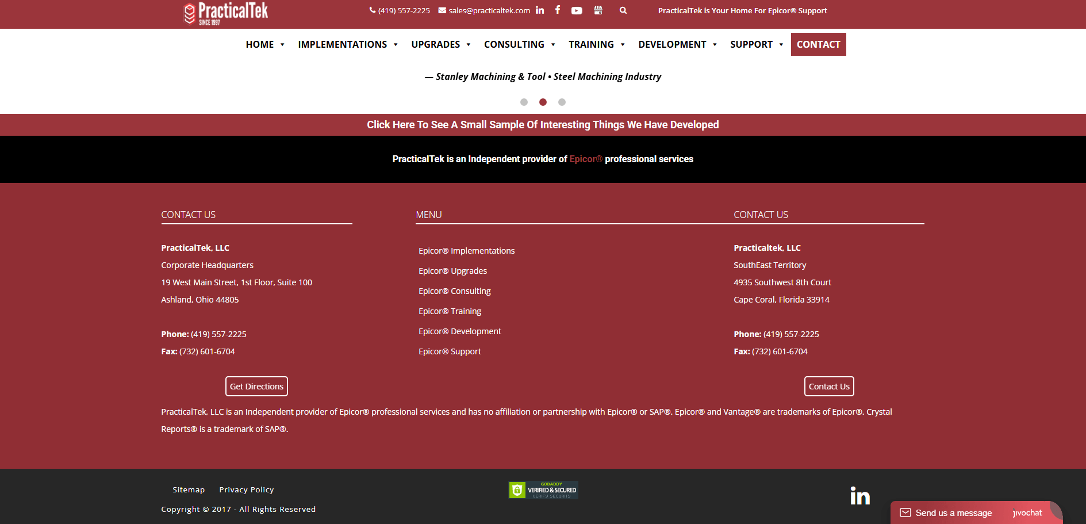
Task: Click '4935 Southwest 8th Court' text
Action: point(782,282)
